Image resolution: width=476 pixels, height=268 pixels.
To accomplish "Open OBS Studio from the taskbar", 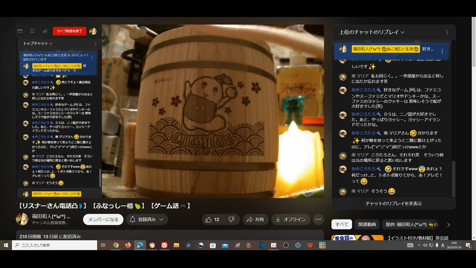I will click(286, 245).
